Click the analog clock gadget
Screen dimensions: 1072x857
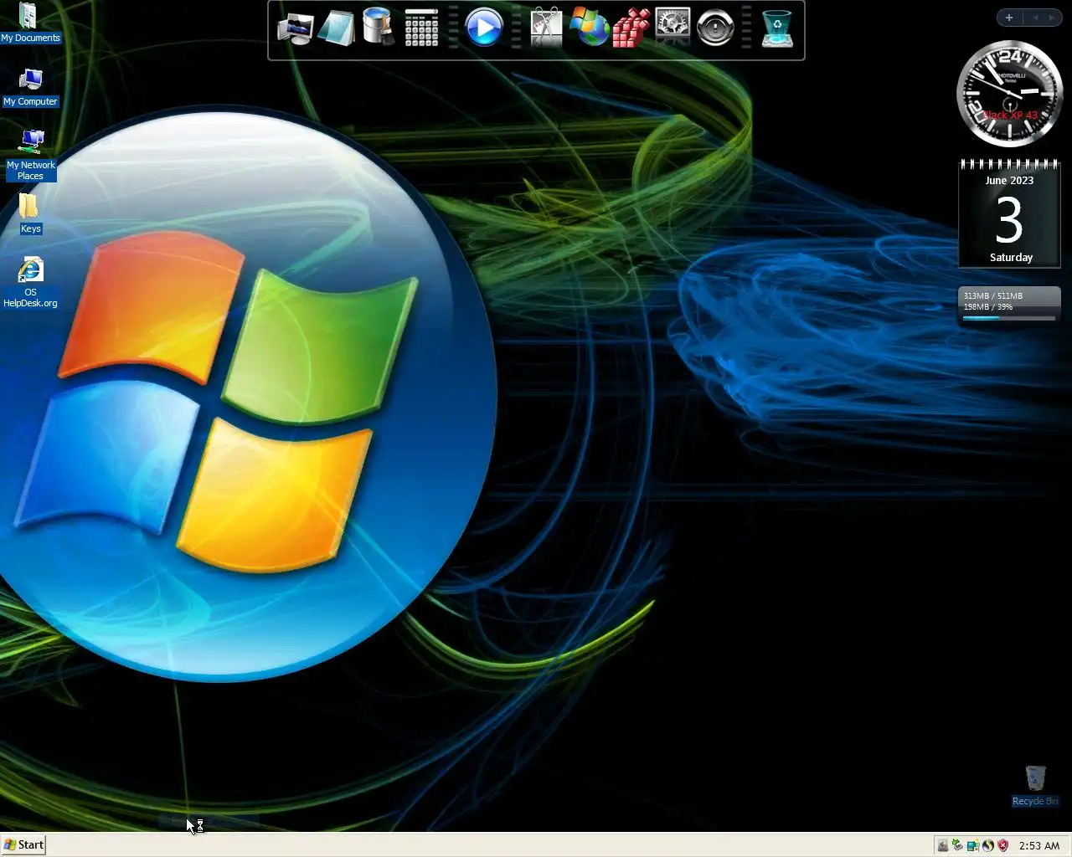point(1010,94)
